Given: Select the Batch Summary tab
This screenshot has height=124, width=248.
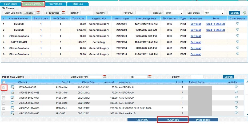Looking at the screenshot, I should 33,4.
